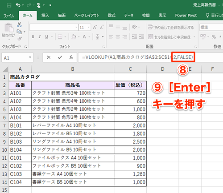The image size is (223, 193).
Task: Toggle Bold formatting button
Action: [x=33, y=36]
